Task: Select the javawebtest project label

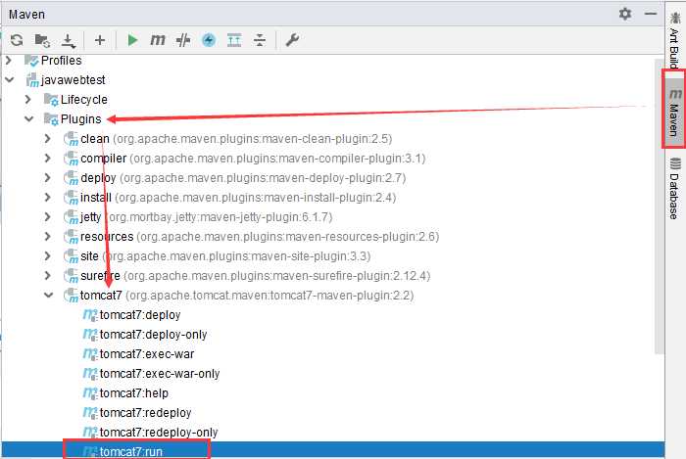Action: click(73, 80)
